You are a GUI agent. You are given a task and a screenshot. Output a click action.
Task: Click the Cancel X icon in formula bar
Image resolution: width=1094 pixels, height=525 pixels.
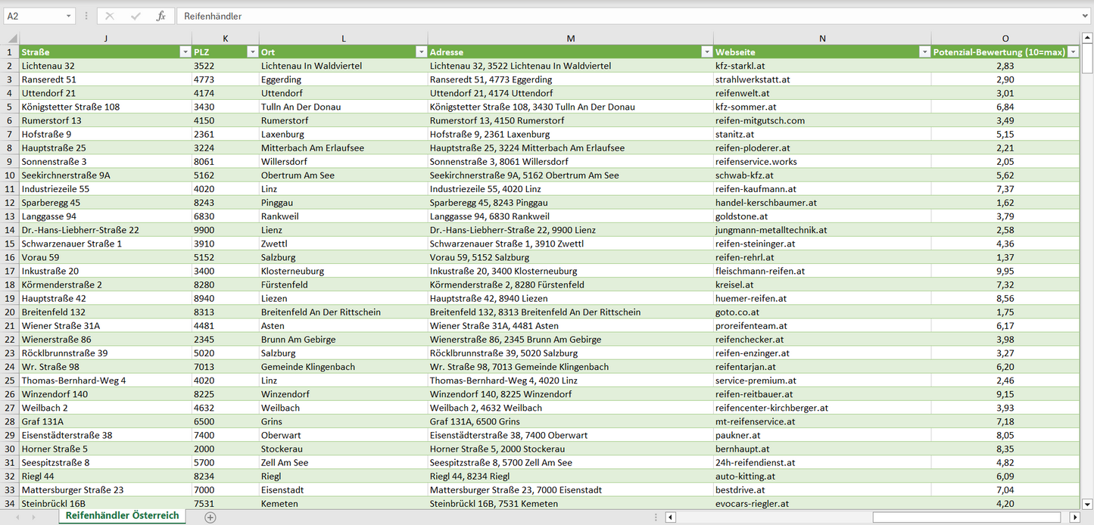click(x=110, y=16)
